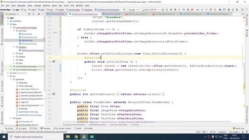Click the inspection status indicator atop editor scrollbar

pyautogui.click(x=244, y=17)
